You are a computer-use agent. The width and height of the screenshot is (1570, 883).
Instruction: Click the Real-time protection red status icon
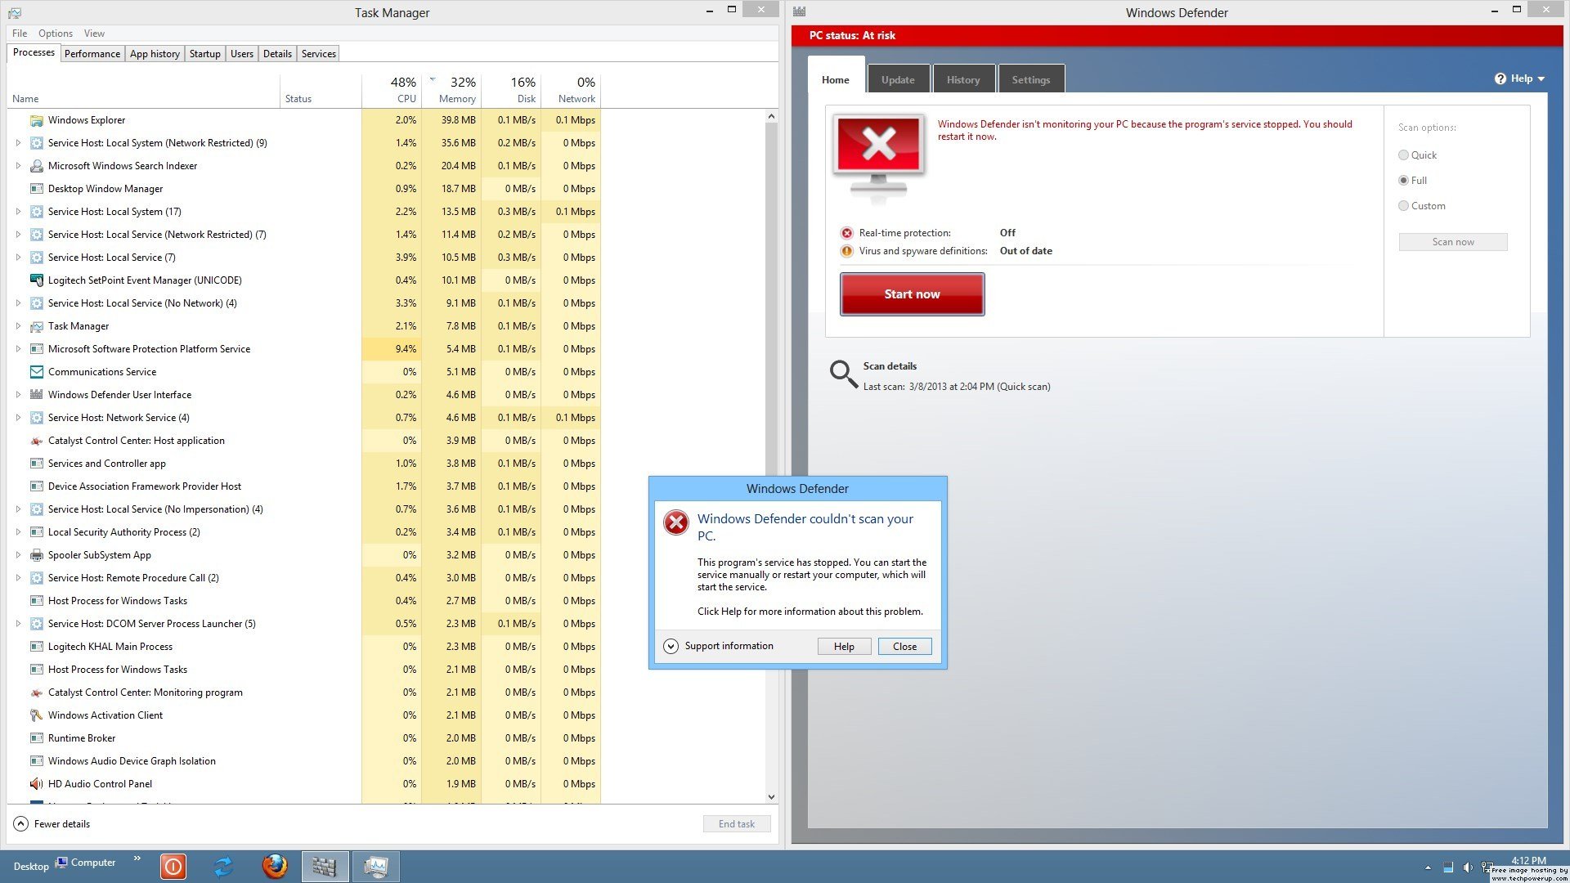click(847, 233)
